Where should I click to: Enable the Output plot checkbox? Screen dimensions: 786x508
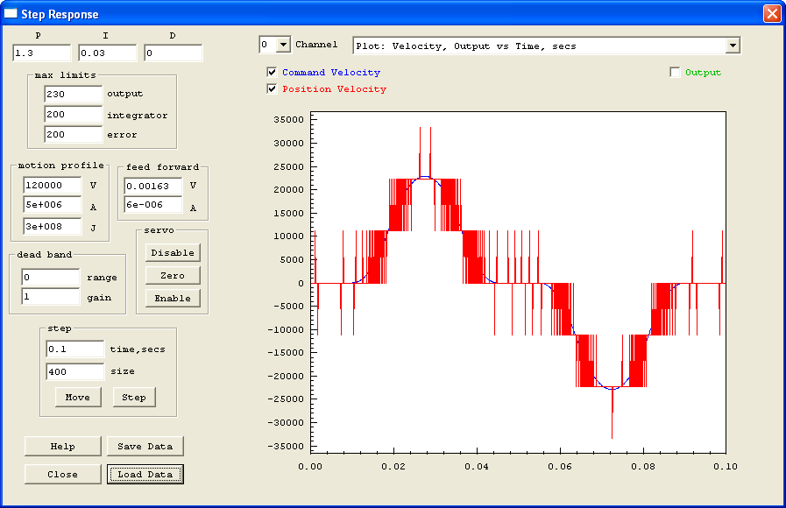pos(676,73)
